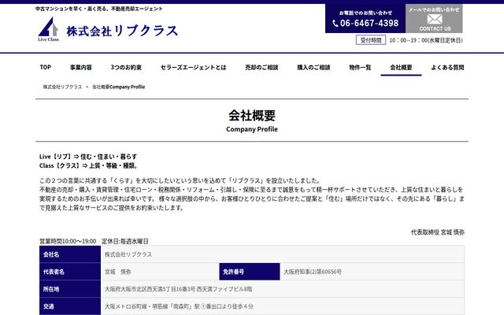Click the 営業時間10:00〜19:00 定休日:毎週水曜日 text
504x315 pixels.
tap(94, 241)
